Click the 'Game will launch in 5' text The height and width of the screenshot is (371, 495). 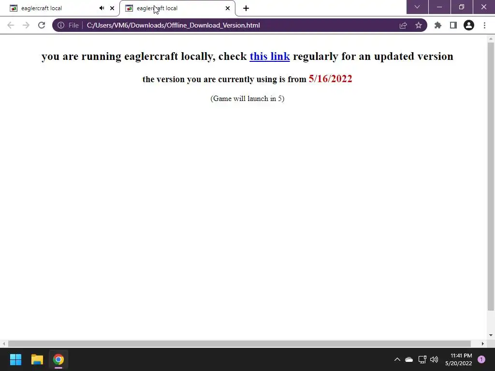[x=247, y=99]
